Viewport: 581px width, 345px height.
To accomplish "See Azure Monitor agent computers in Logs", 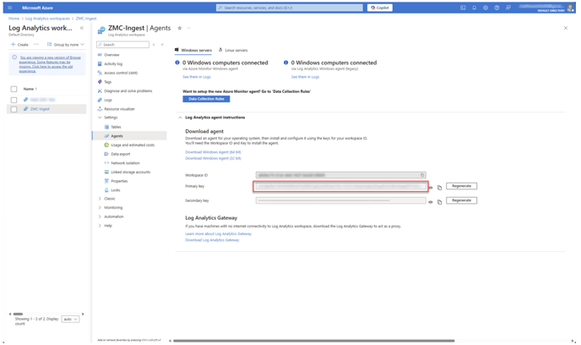I will (x=197, y=77).
